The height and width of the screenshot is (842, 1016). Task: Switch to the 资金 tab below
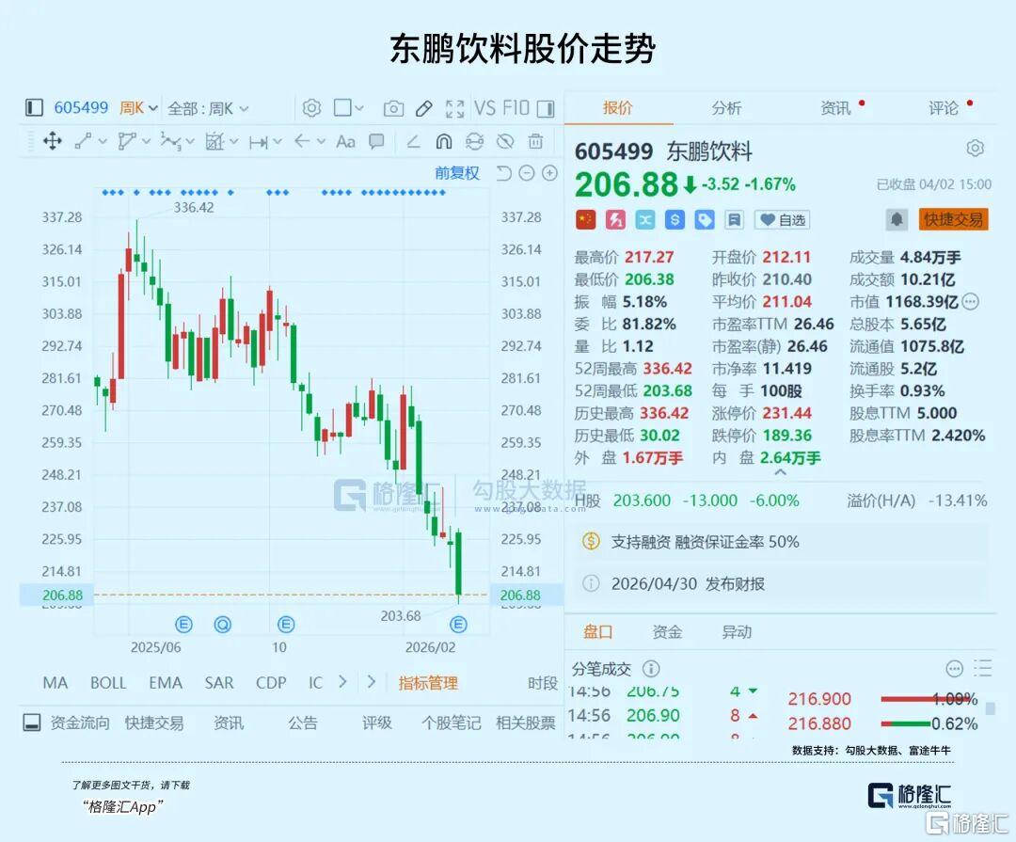tap(668, 631)
